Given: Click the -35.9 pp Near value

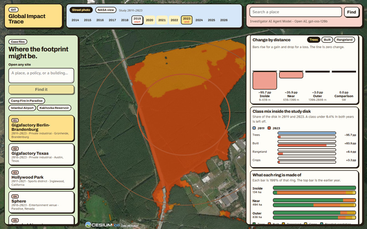Looking at the screenshot, I should 291,92.
